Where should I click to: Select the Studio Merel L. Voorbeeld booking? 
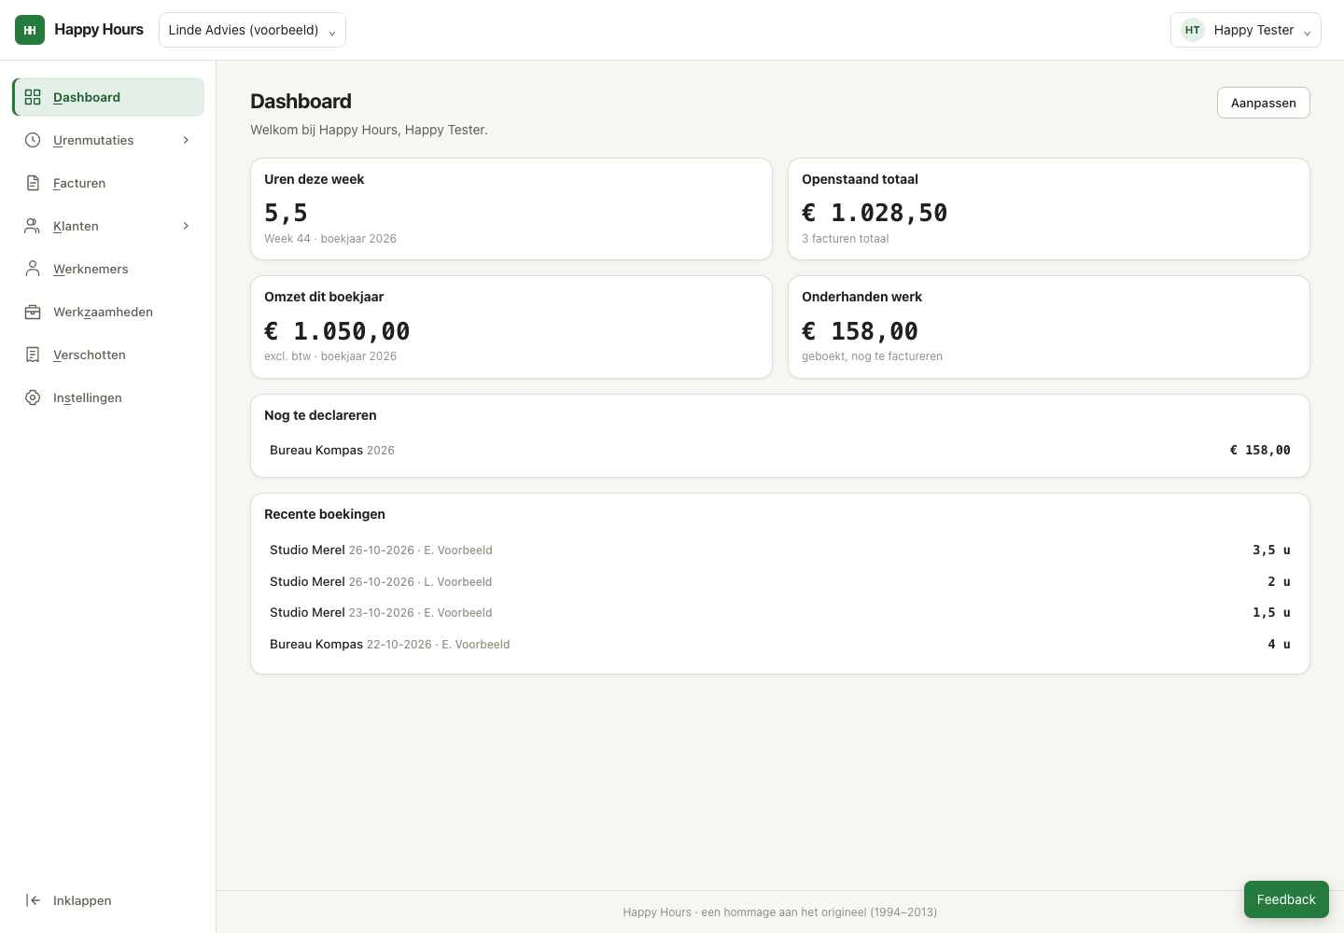(780, 581)
